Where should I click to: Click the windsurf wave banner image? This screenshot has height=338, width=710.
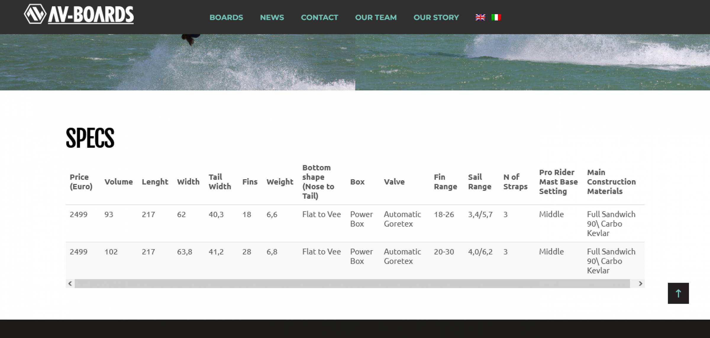point(355,62)
